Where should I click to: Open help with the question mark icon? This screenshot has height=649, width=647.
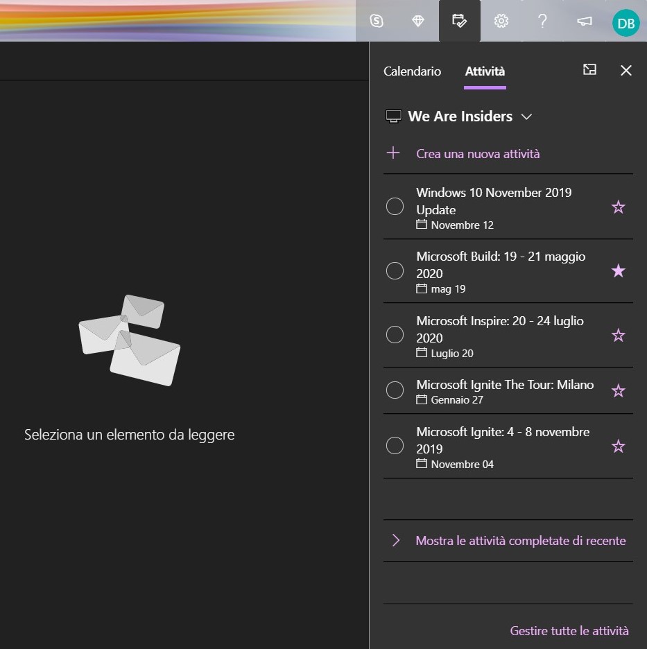pos(542,21)
